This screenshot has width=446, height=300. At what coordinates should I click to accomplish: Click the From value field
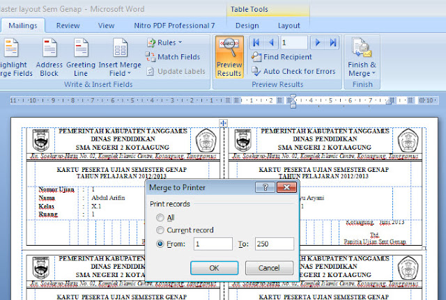213,244
